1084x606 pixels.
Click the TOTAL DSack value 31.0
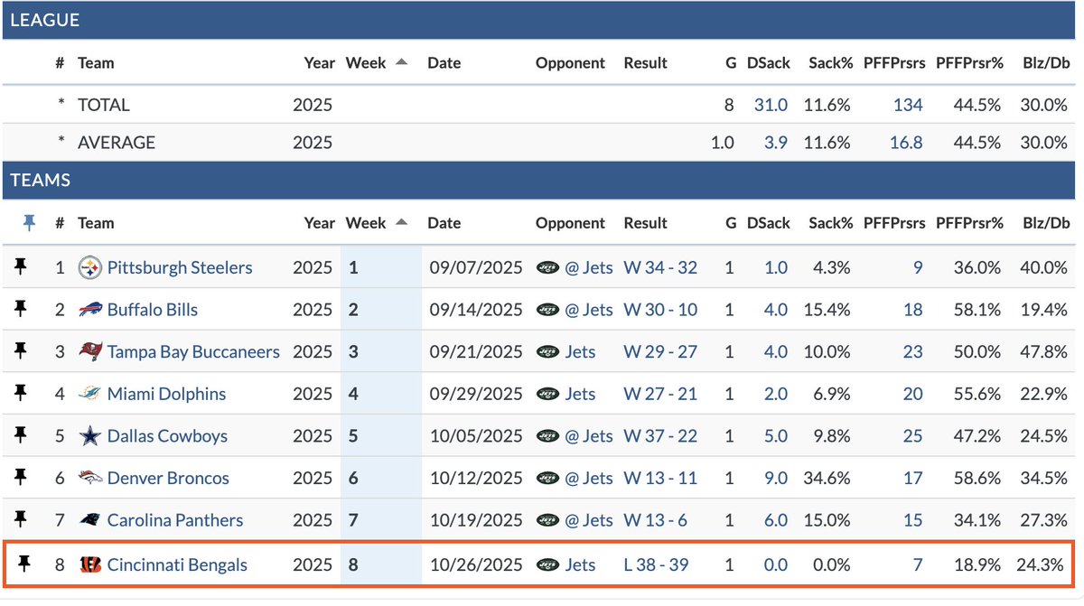pyautogui.click(x=771, y=105)
